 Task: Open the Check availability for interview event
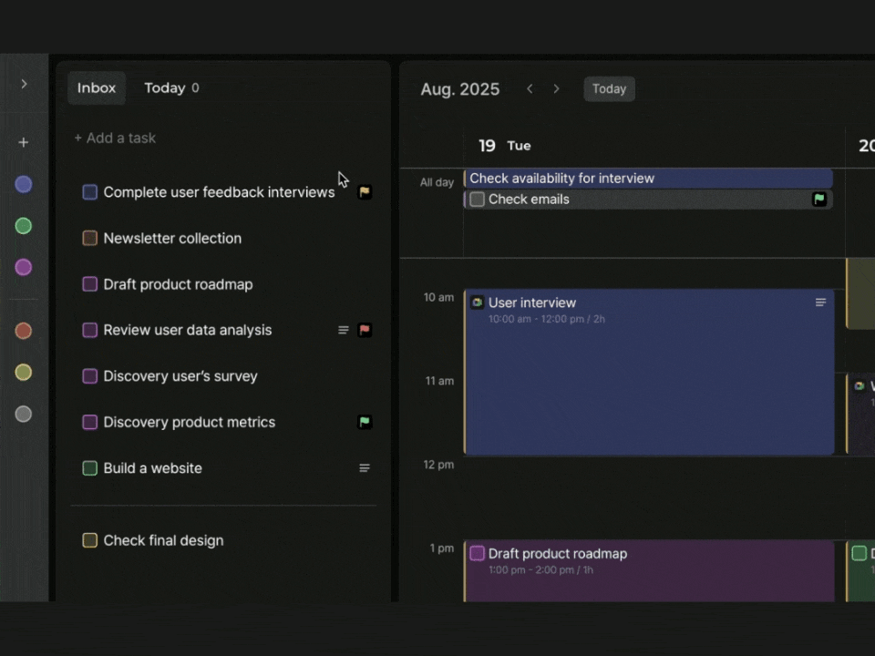click(x=647, y=179)
